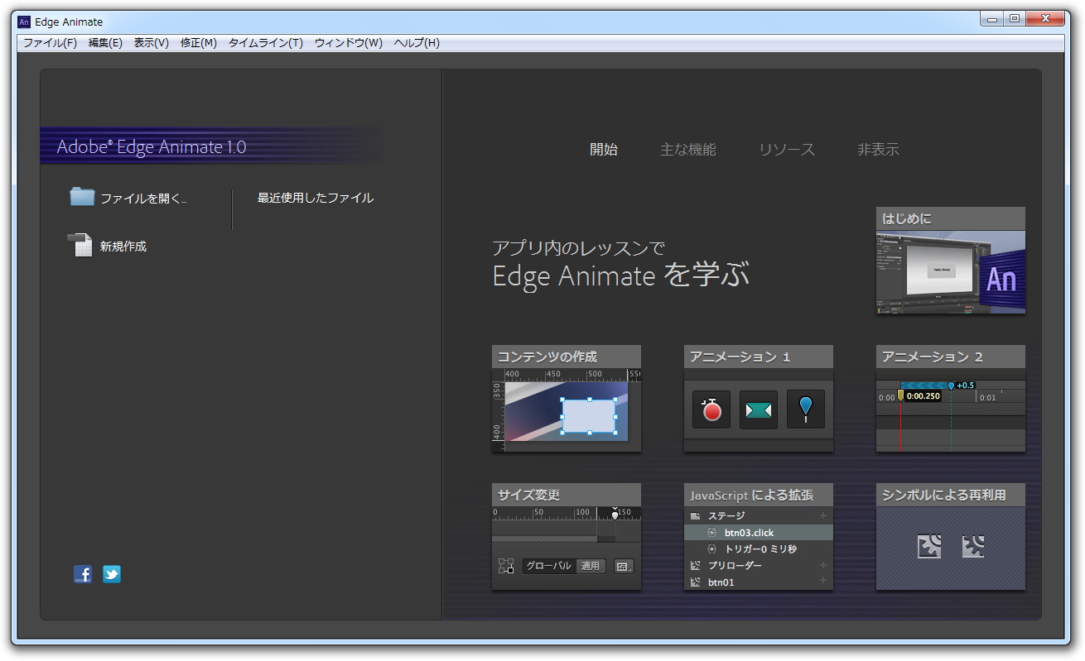Click the layout anchor icon in サイズ変更 panel
This screenshot has width=1085, height=661.
click(x=506, y=566)
